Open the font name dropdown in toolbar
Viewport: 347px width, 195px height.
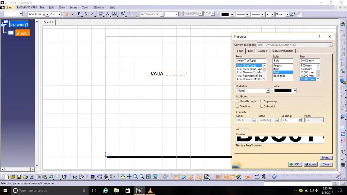coord(47,14)
